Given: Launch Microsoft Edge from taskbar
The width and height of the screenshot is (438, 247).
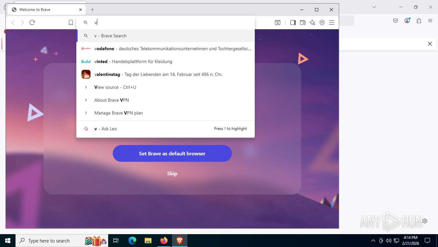Looking at the screenshot, I should 132,241.
